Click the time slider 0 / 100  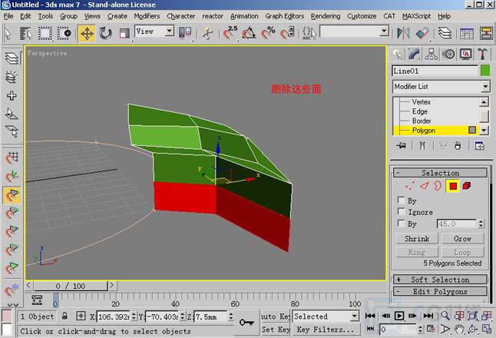pos(71,286)
